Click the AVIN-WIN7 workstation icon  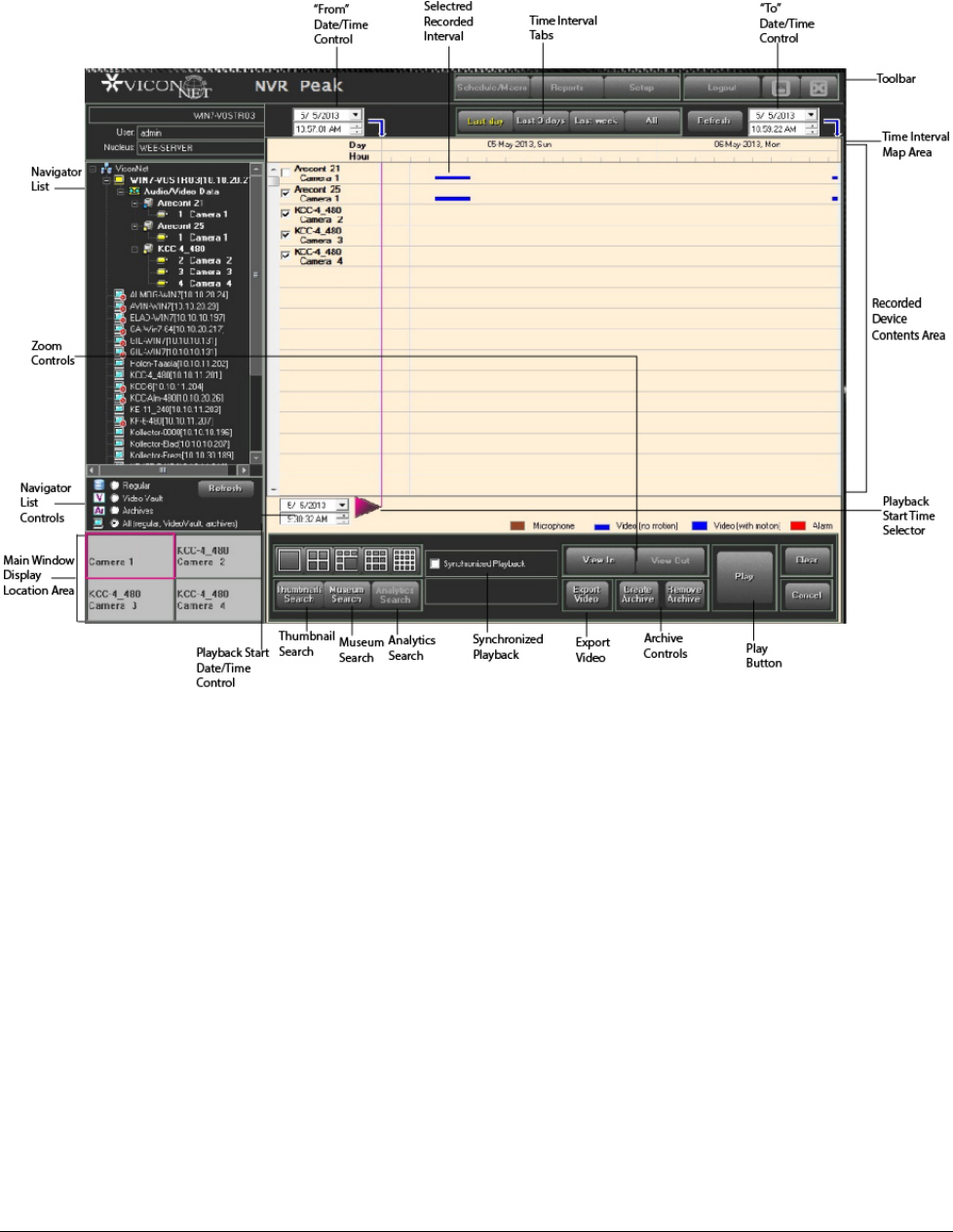[x=119, y=306]
